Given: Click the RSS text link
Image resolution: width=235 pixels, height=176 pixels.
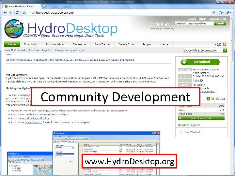Looking at the screenshot, I should click(x=219, y=44).
